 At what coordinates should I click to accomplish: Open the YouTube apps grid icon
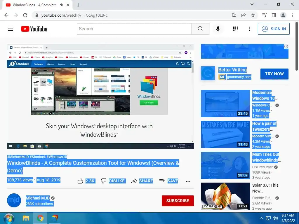point(236,29)
